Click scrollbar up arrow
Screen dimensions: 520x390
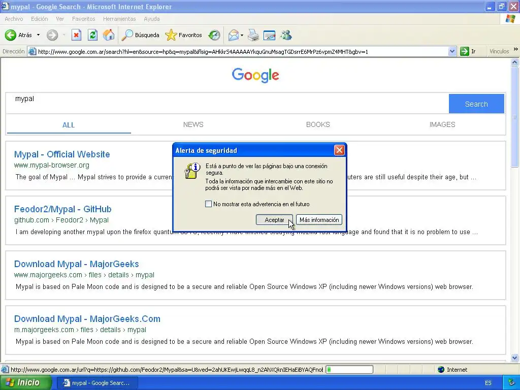[x=515, y=62]
